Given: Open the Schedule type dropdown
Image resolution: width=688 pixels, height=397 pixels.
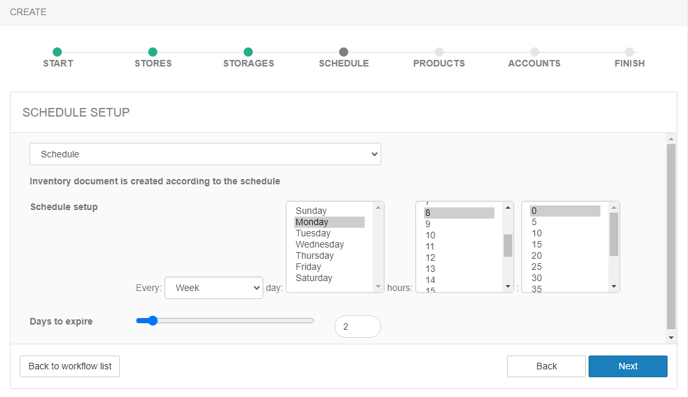Looking at the screenshot, I should pyautogui.click(x=205, y=154).
